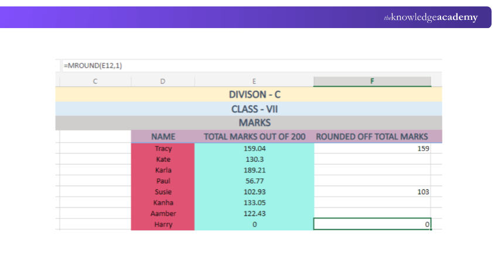Click rounded marks cell showing 159
The width and height of the screenshot is (498, 263).
(x=372, y=148)
